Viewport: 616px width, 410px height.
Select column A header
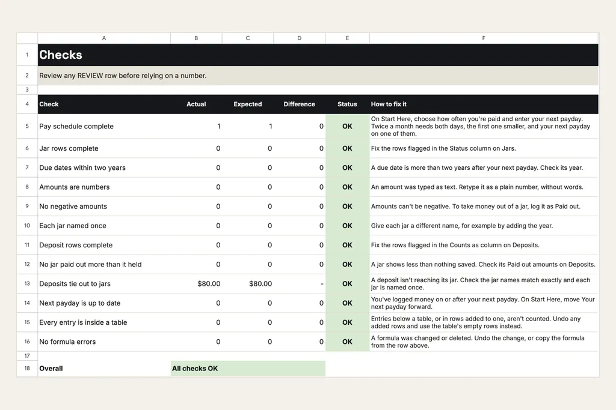[103, 38]
